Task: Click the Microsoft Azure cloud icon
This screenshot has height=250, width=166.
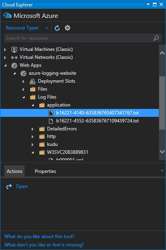Action: (x=7, y=16)
